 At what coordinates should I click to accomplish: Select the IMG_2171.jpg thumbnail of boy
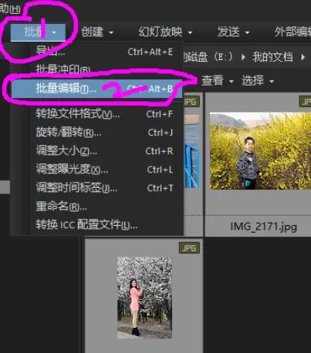point(260,151)
